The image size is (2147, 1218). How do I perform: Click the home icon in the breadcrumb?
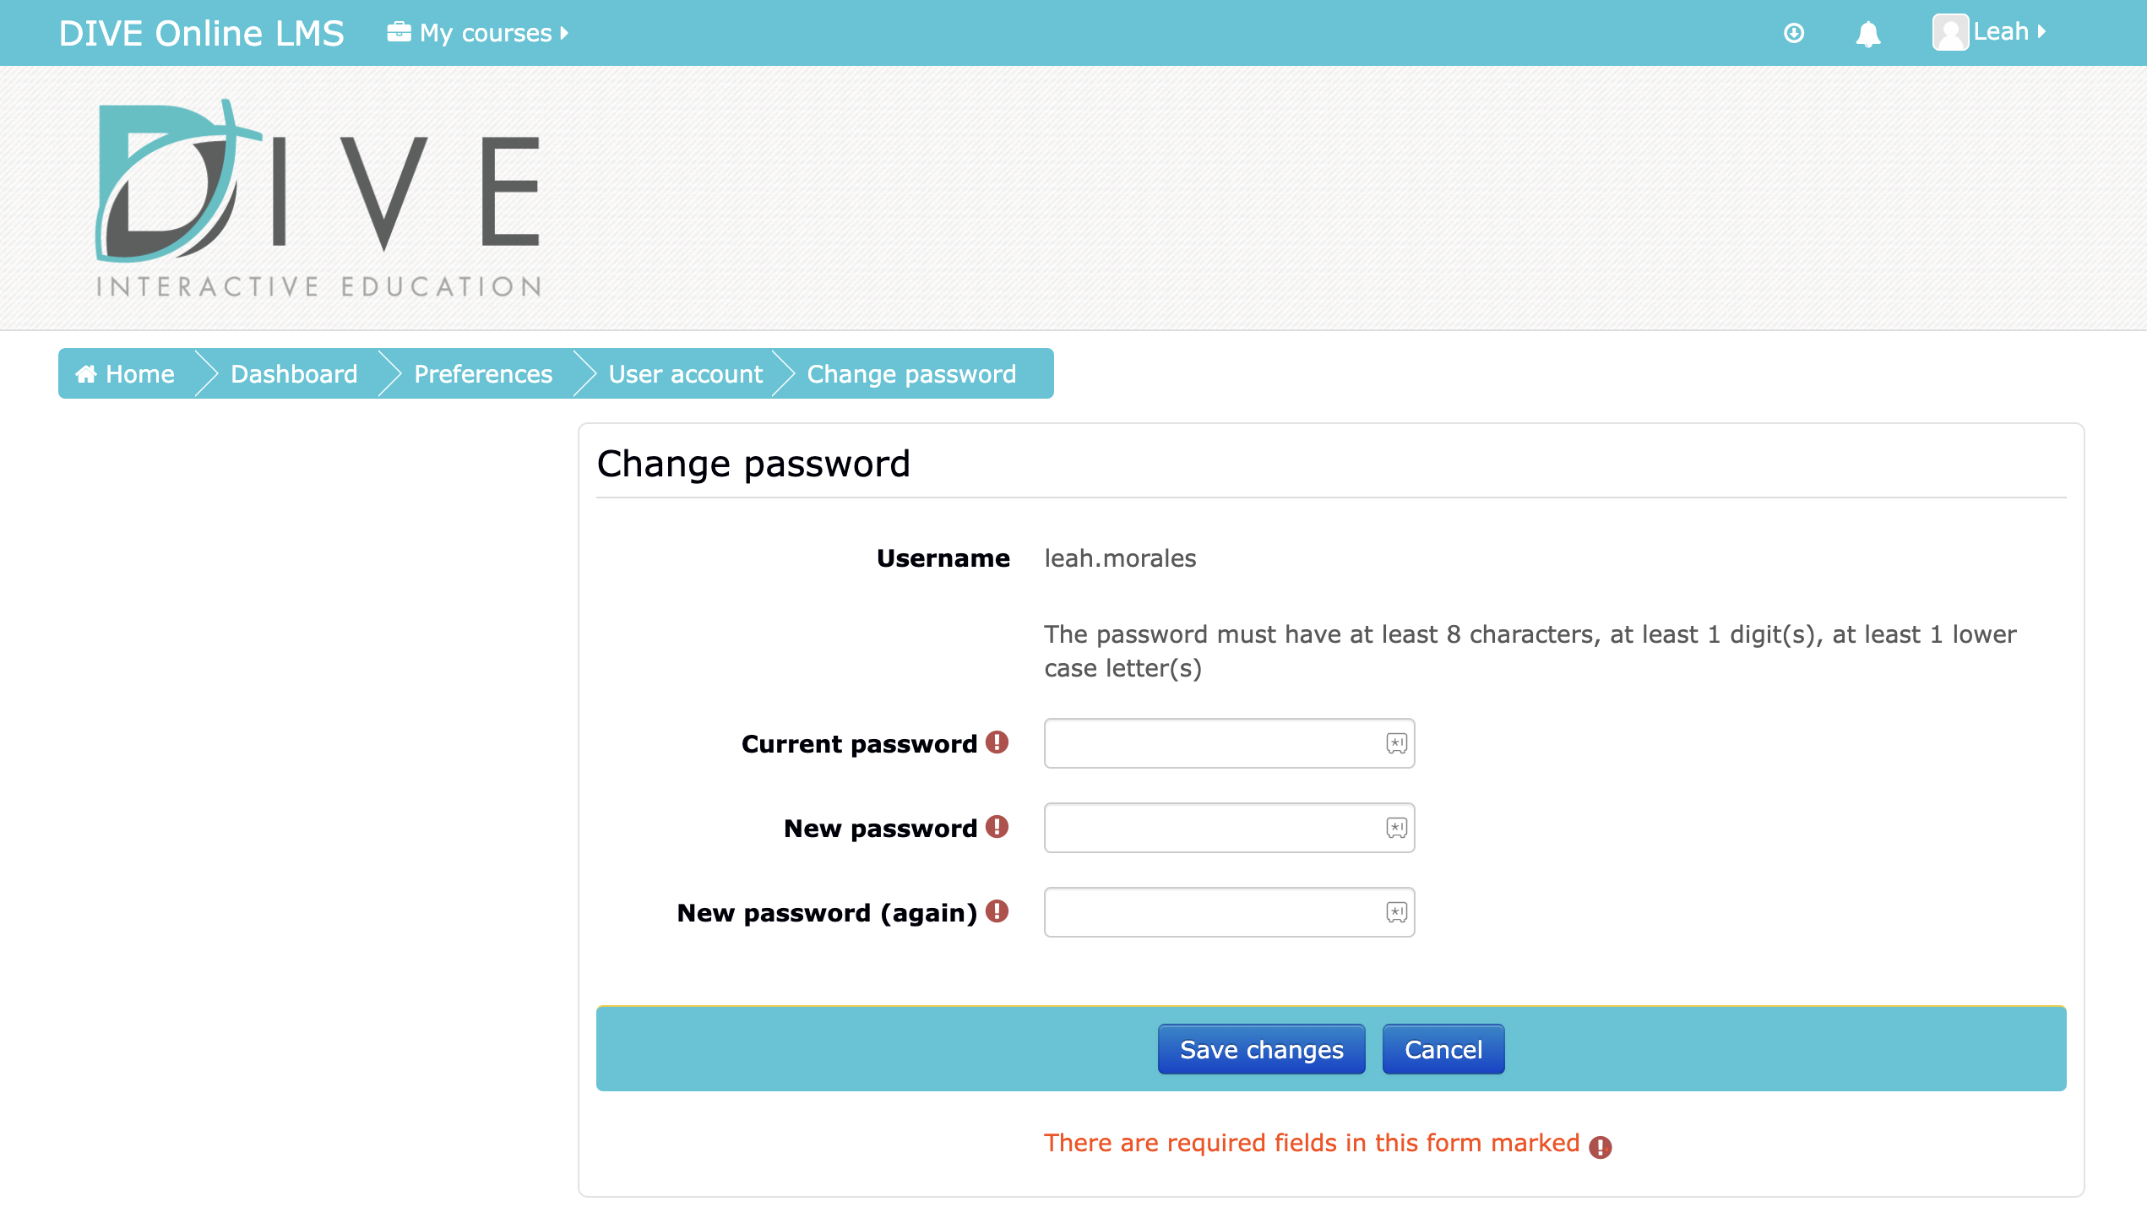point(85,373)
